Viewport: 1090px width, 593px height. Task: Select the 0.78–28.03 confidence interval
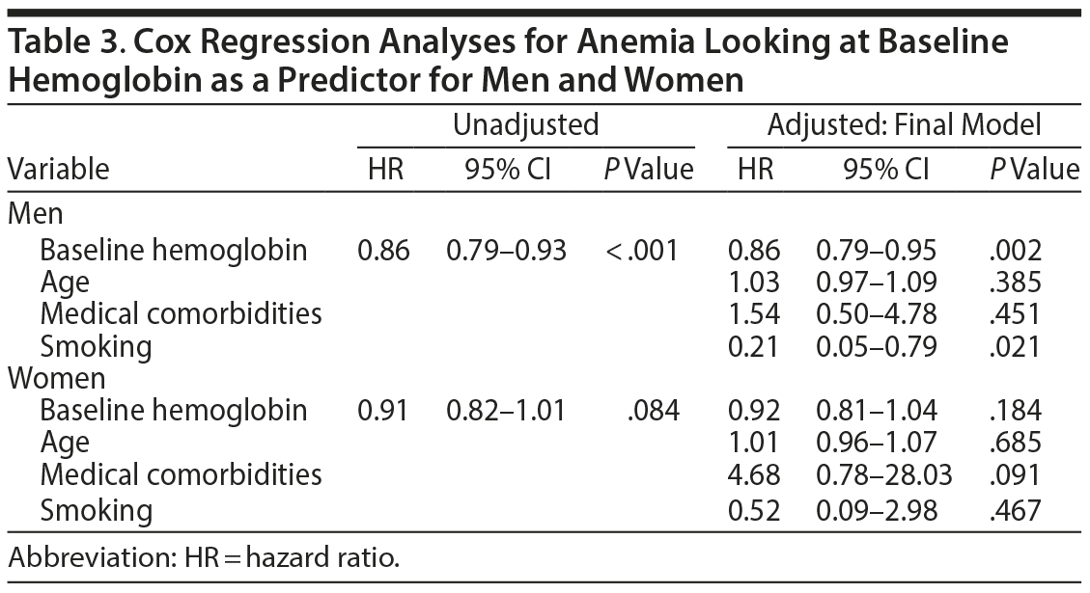pyautogui.click(x=884, y=474)
